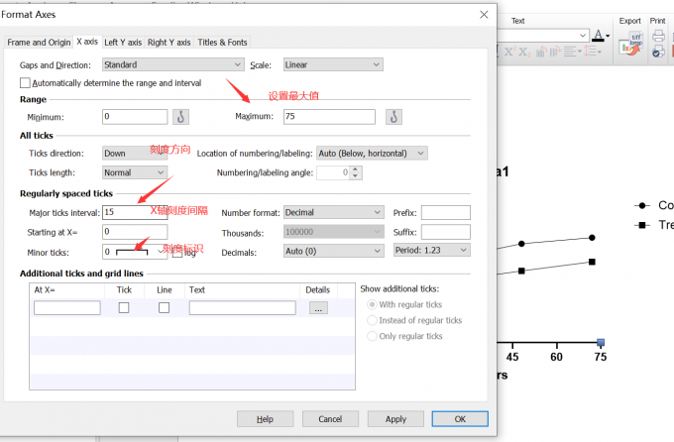Open the Gaps and Direction dropdown
The image size is (674, 442).
pyautogui.click(x=172, y=64)
